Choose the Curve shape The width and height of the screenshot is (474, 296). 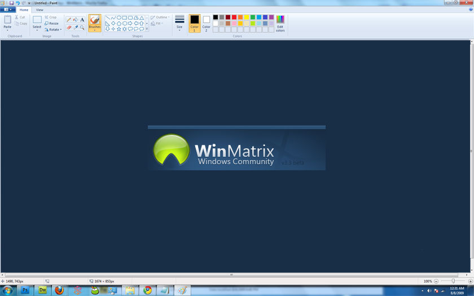click(113, 18)
